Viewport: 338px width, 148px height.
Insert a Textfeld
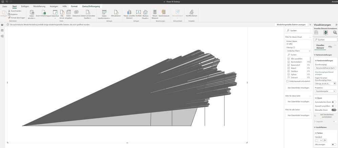pos(139,13)
